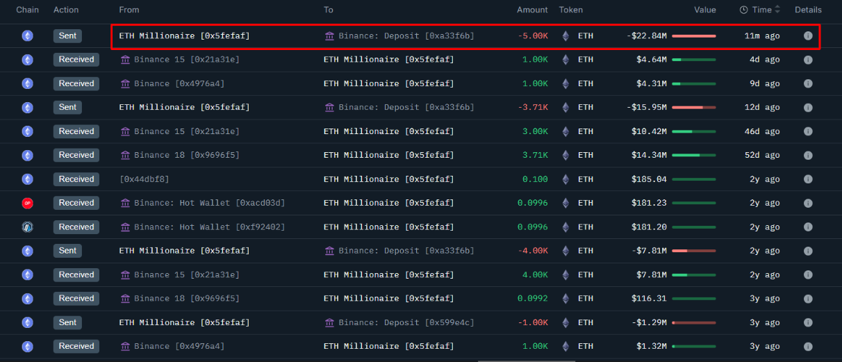Open details icon for the 12d ago transaction
This screenshot has width=842, height=362.
click(x=808, y=108)
